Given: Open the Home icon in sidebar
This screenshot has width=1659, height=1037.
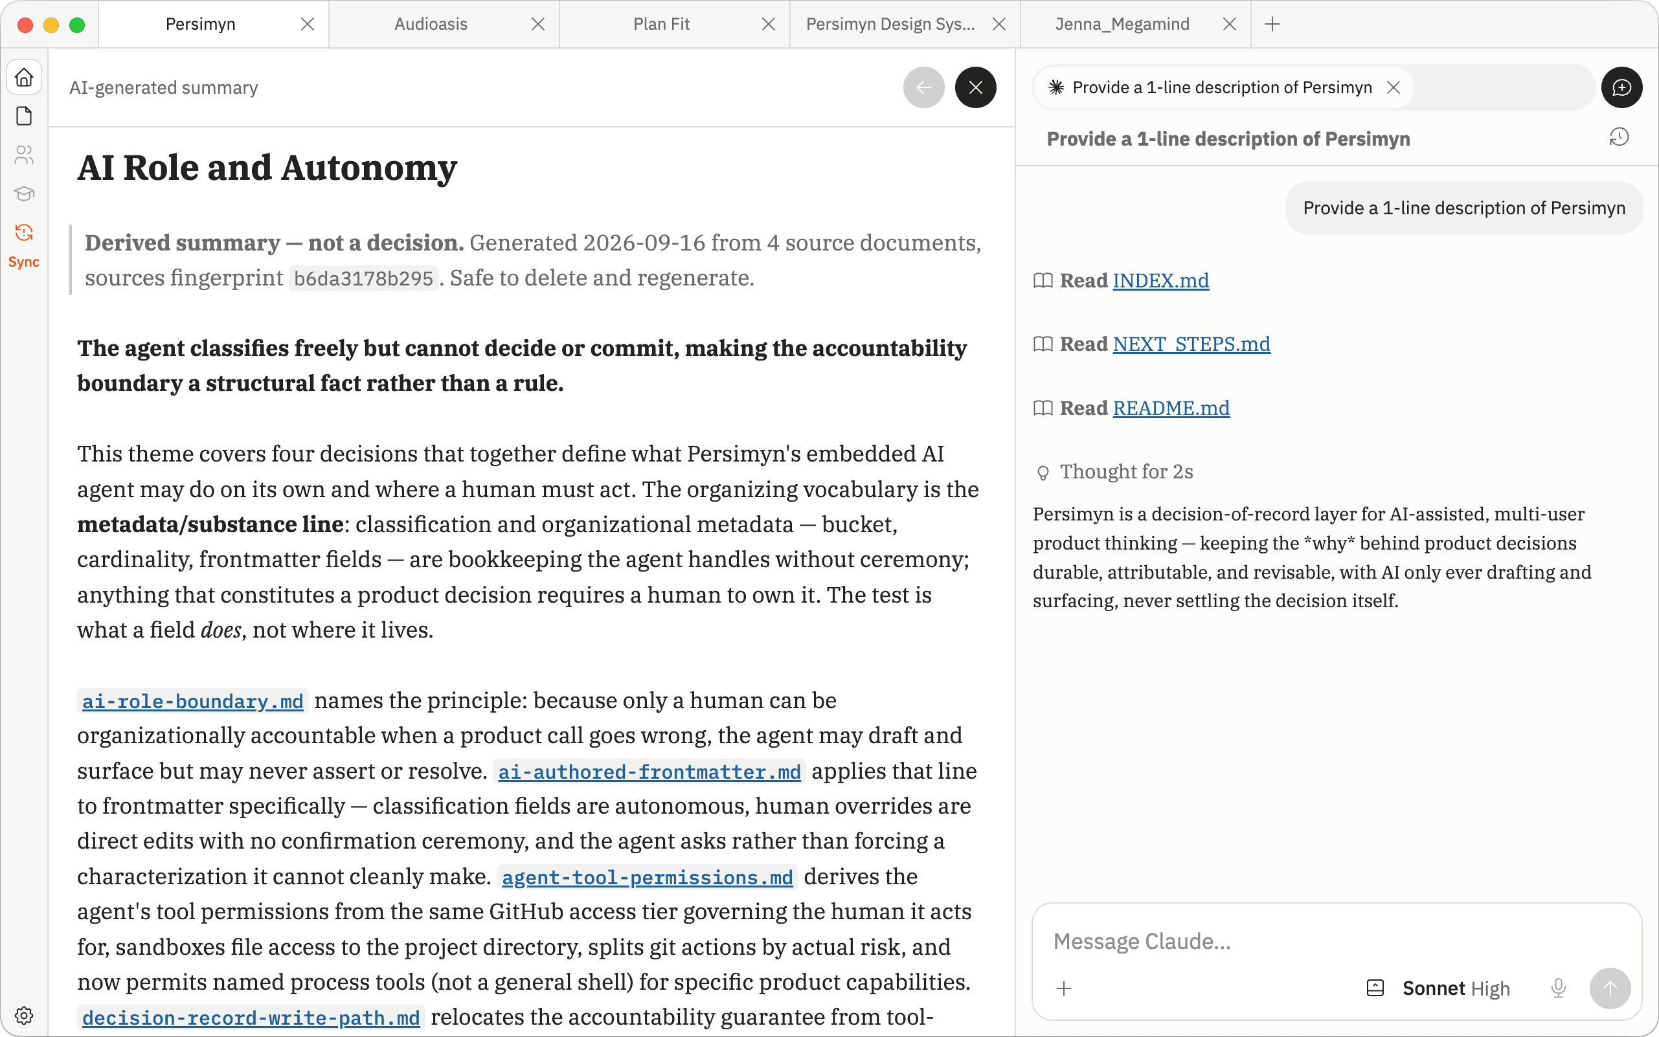Looking at the screenshot, I should (x=24, y=77).
